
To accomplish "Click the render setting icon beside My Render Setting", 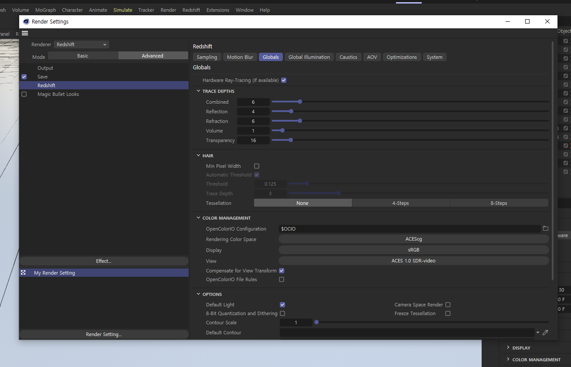I will (24, 272).
